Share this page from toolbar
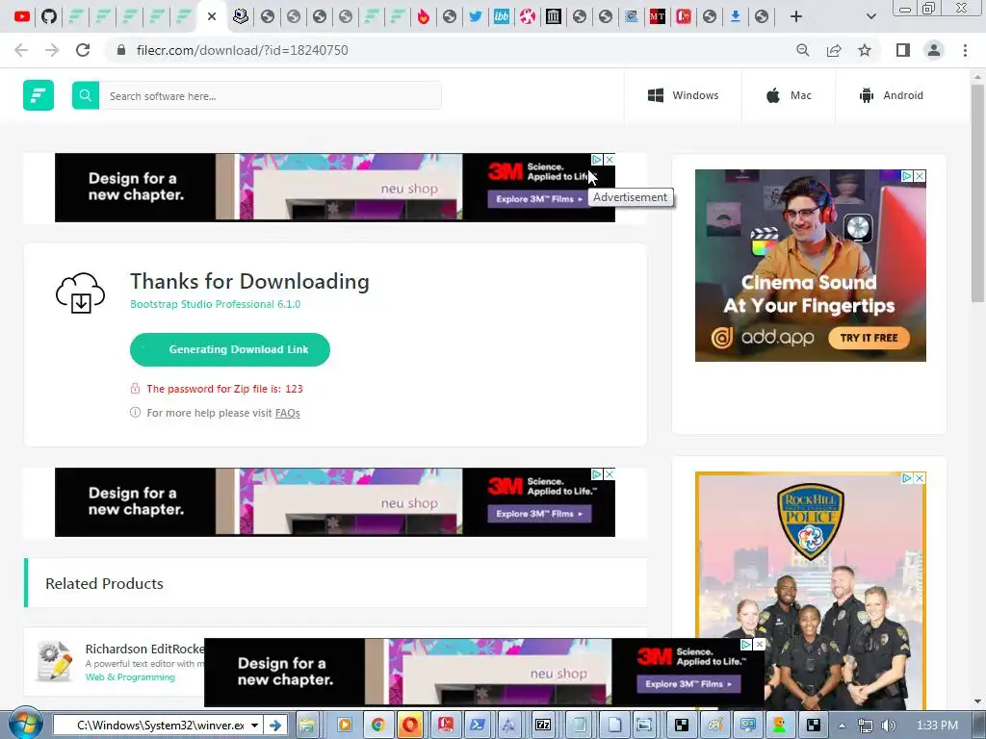 (x=834, y=50)
